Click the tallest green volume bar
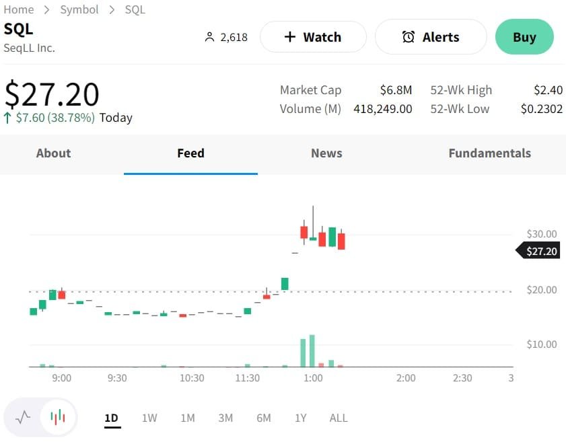The width and height of the screenshot is (566, 442). coord(312,351)
